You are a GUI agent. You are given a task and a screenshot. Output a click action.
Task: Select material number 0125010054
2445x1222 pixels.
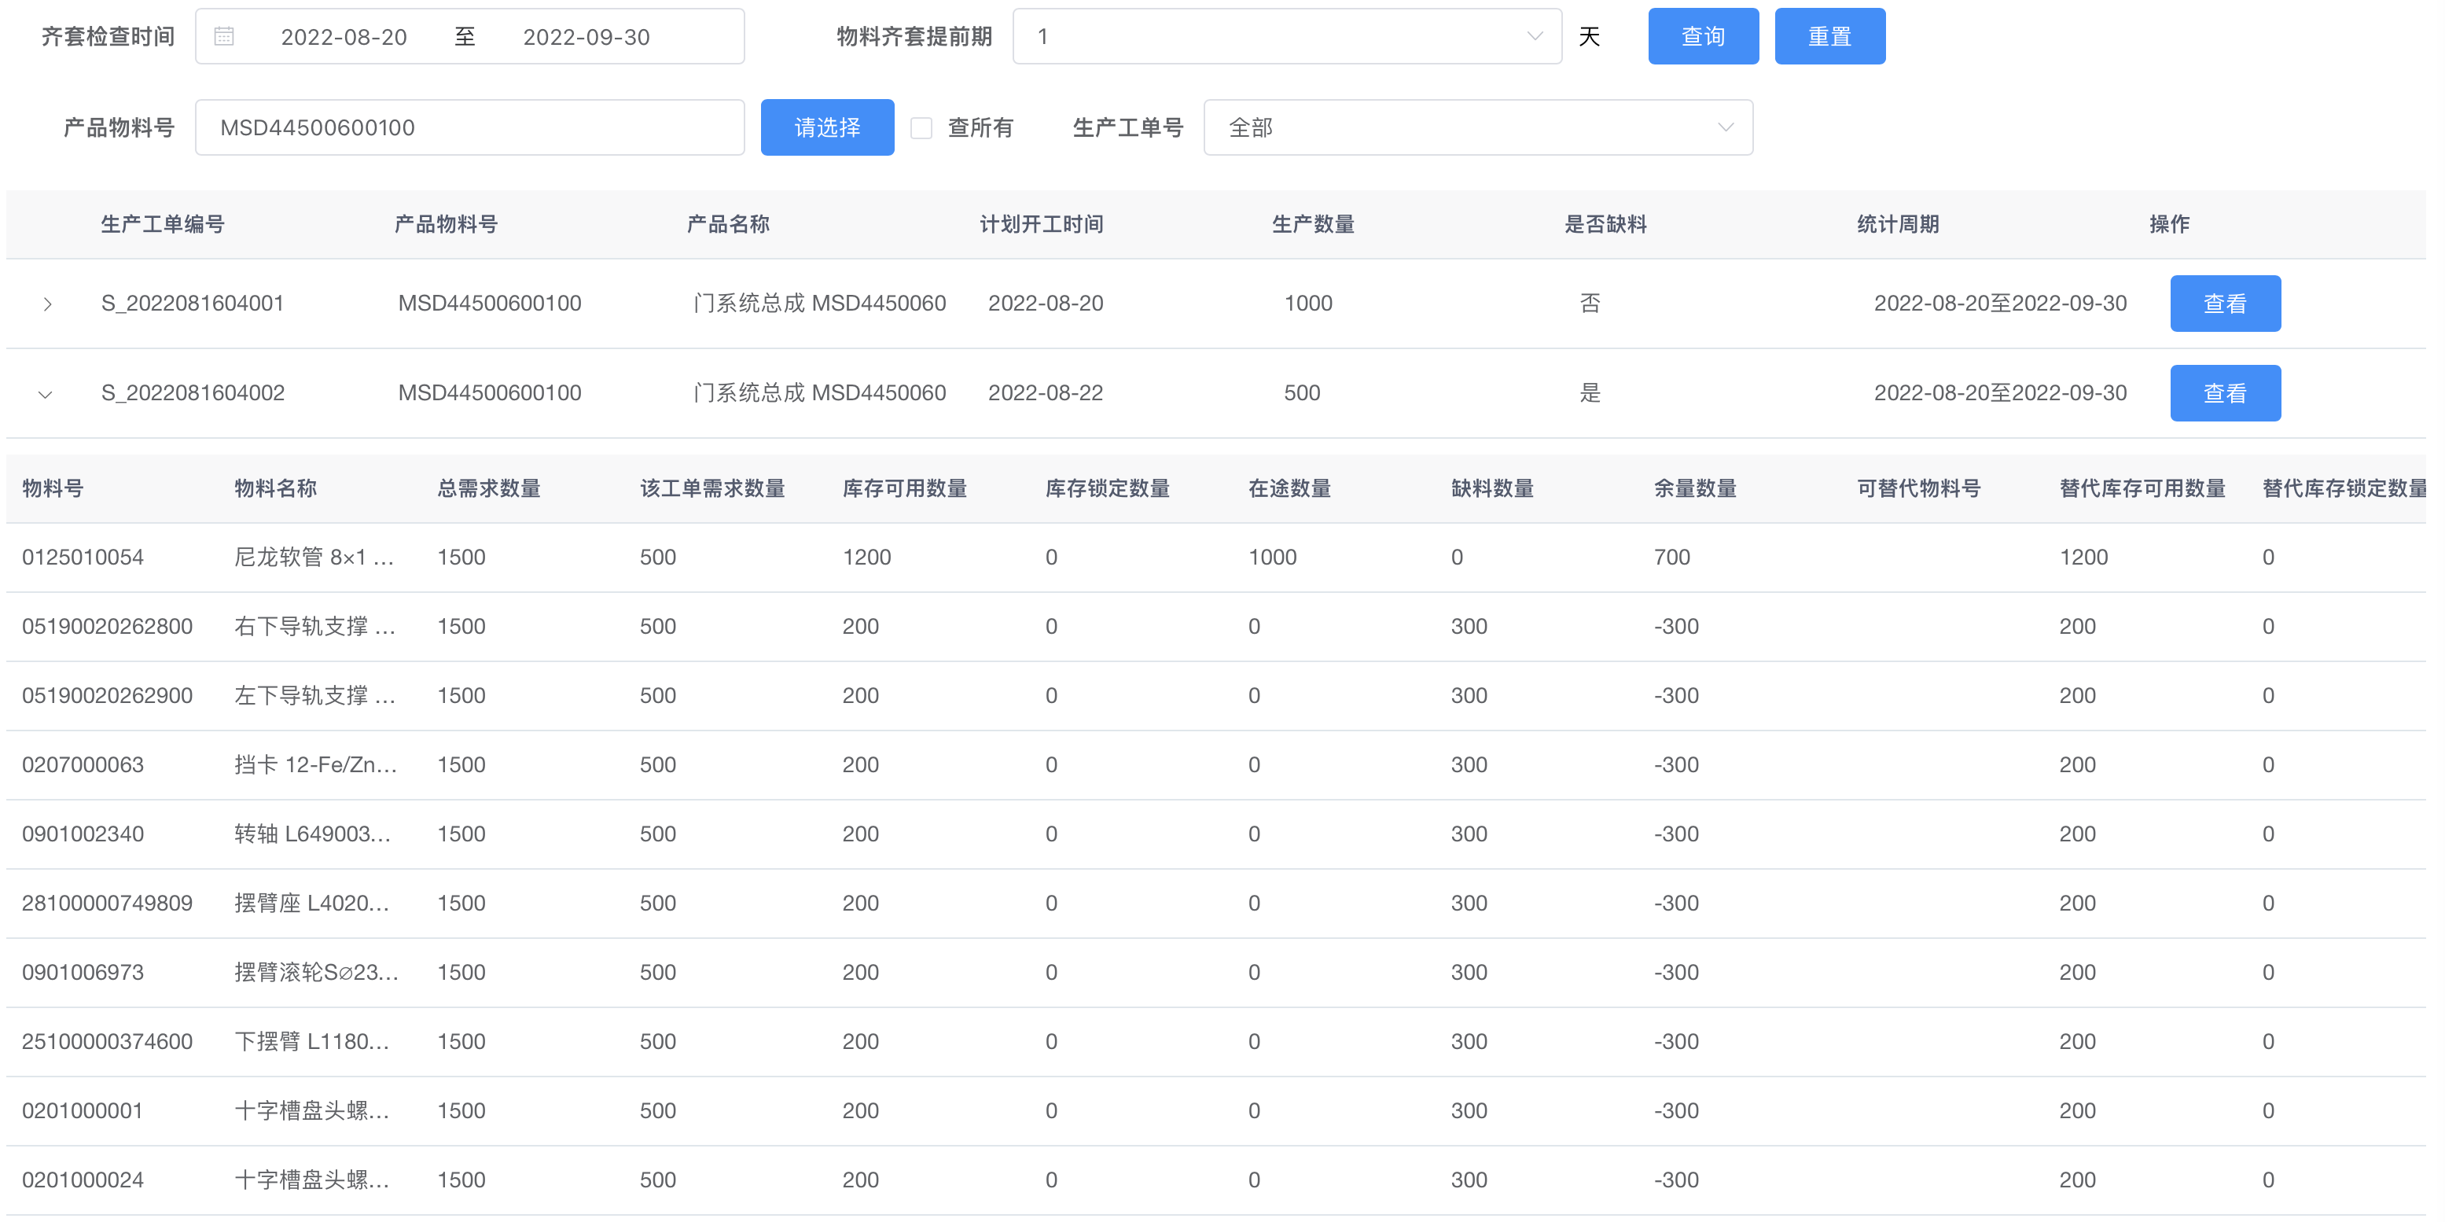83,558
